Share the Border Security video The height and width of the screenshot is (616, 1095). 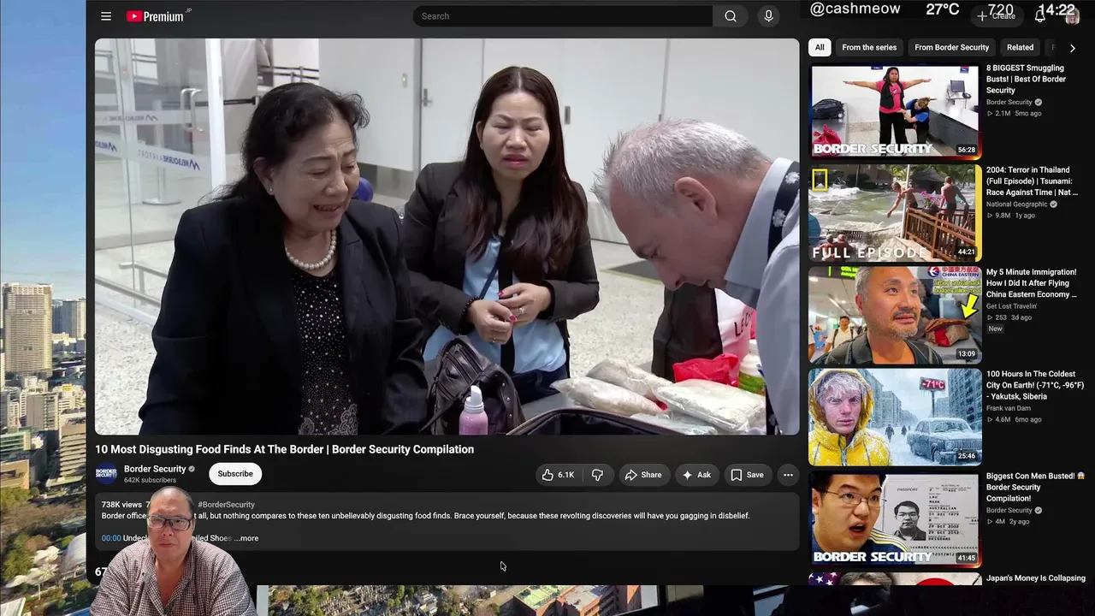click(642, 475)
